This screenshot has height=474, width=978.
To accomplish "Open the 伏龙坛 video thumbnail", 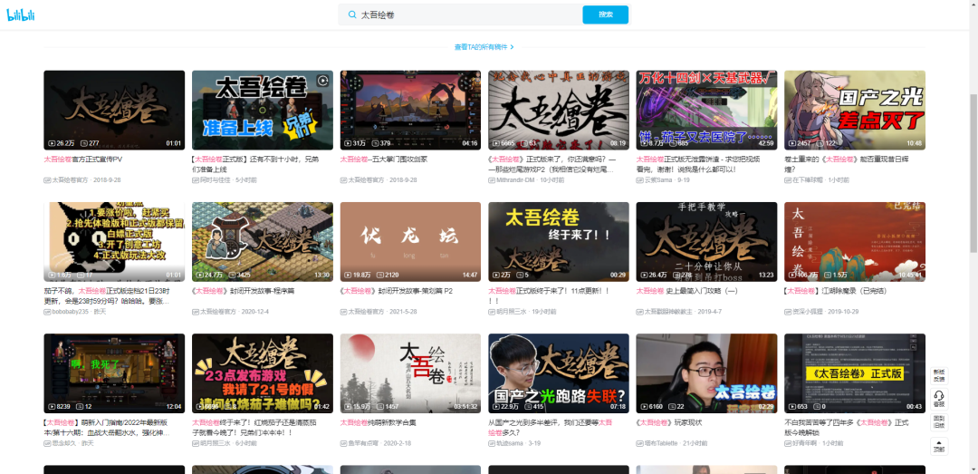I will 410,242.
